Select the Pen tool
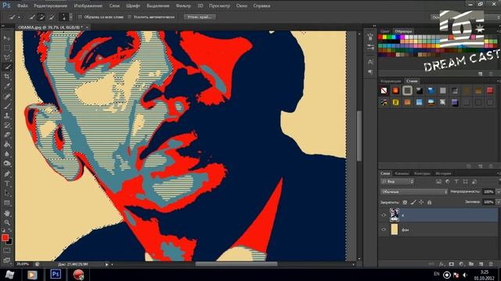 7,174
